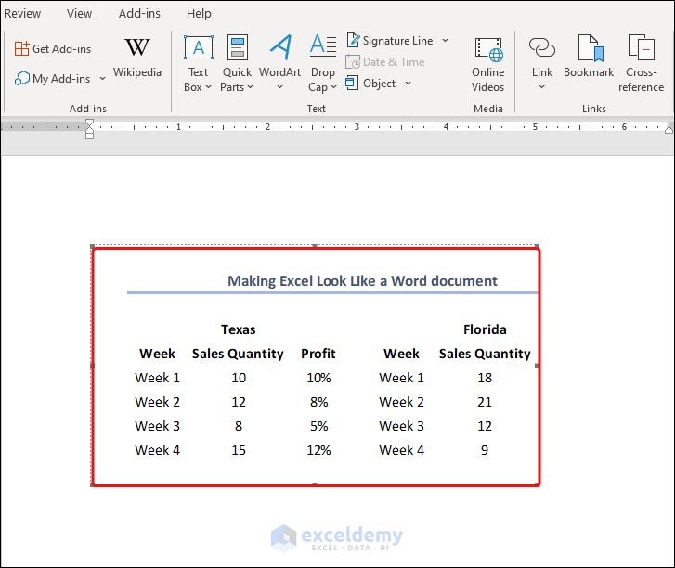Click the Texas Week 3 cell
675x568 pixels.
point(157,426)
